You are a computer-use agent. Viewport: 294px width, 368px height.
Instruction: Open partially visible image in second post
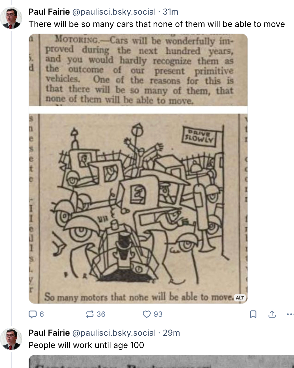click(161, 361)
